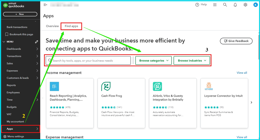Screen dimensions: 260x140
Task: Open My accountant in the sidebar
Action: pos(15,122)
